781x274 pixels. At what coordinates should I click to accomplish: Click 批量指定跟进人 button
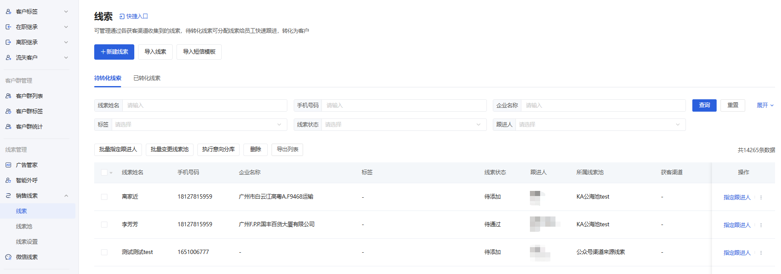tap(118, 150)
